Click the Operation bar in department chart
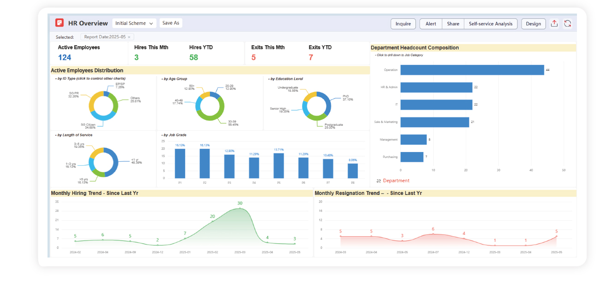 [472, 70]
